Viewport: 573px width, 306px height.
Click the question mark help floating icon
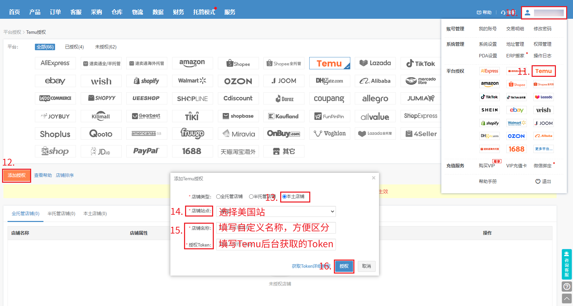567,287
